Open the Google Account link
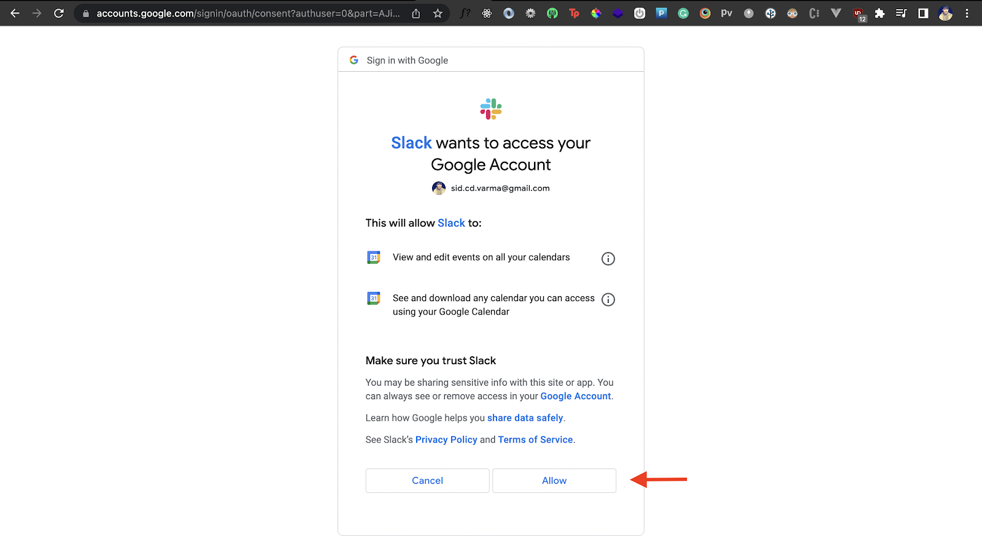982x542 pixels. tap(575, 396)
